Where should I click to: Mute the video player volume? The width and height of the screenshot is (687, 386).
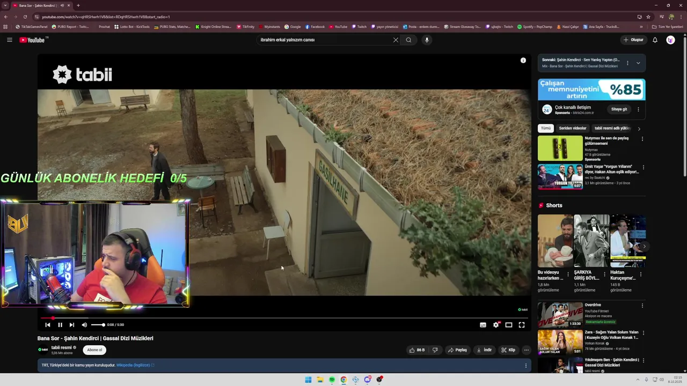[x=84, y=325]
